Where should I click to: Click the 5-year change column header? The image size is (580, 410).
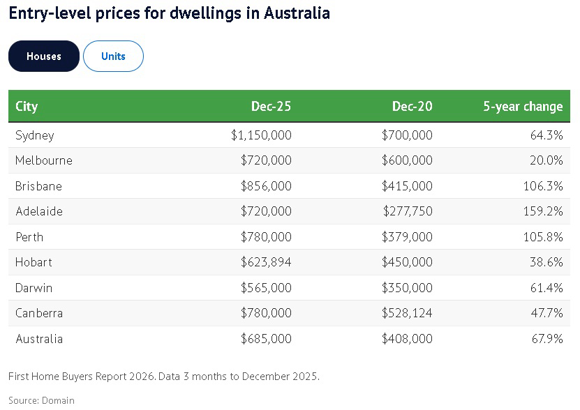pyautogui.click(x=523, y=107)
